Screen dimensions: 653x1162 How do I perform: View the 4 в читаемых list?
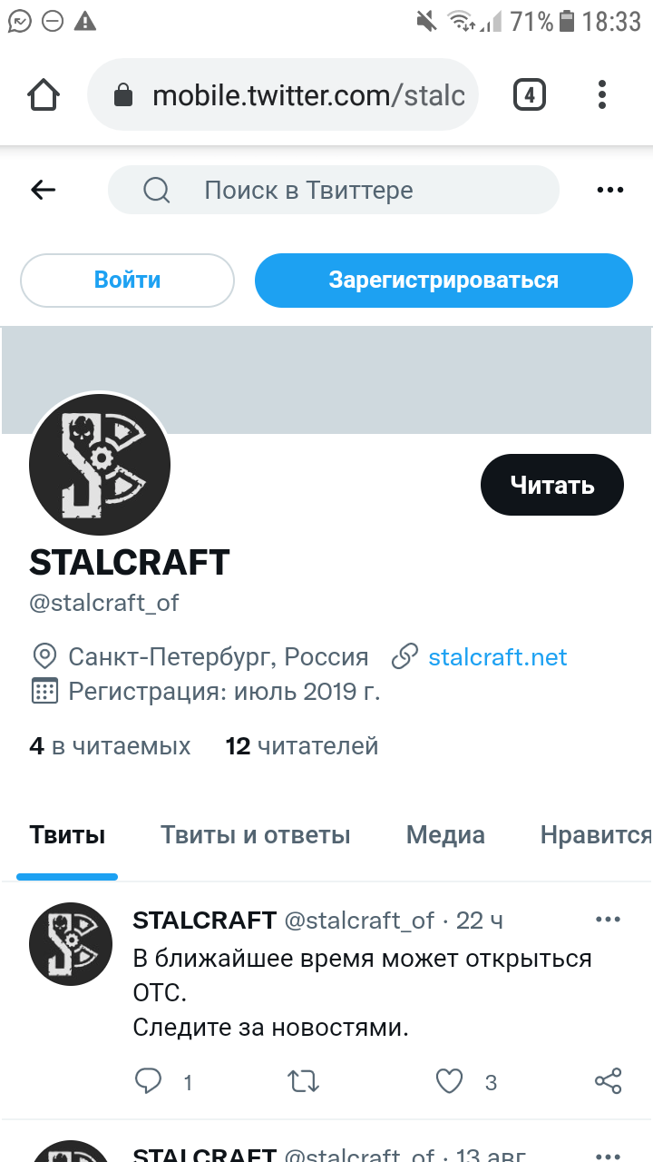pos(110,746)
